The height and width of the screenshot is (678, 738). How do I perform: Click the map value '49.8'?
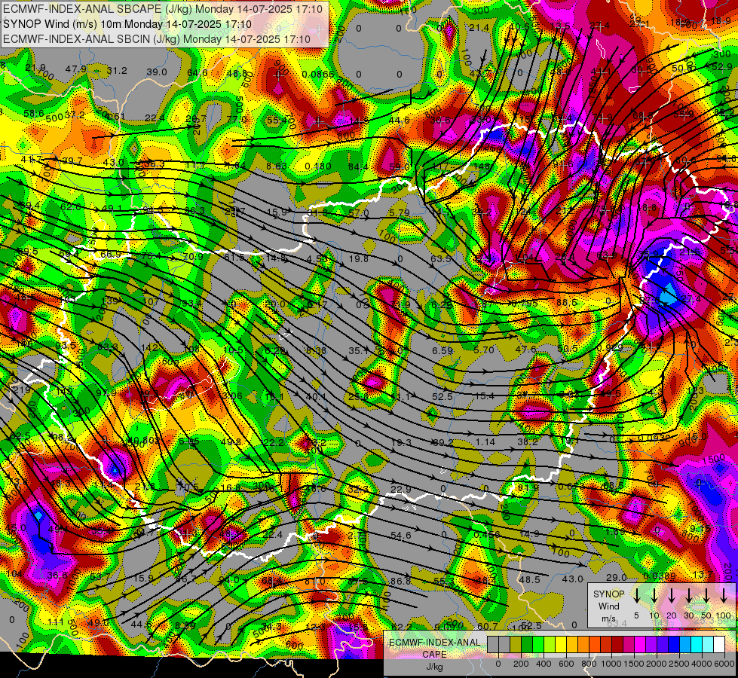point(231,441)
